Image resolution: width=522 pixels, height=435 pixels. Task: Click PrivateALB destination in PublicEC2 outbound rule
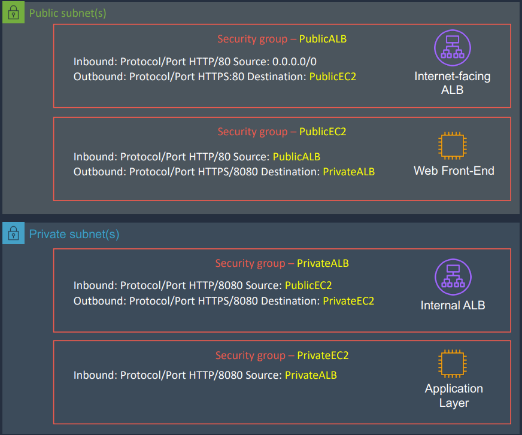pyautogui.click(x=348, y=172)
